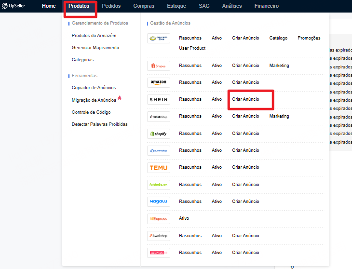The image size is (352, 269).
Task: Click the TEMU marketplace logo
Action: pos(158,168)
